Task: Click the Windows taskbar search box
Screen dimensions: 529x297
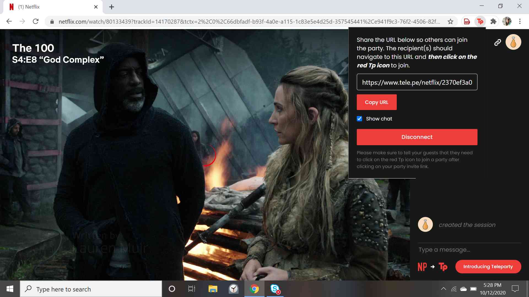Action: tap(91, 289)
